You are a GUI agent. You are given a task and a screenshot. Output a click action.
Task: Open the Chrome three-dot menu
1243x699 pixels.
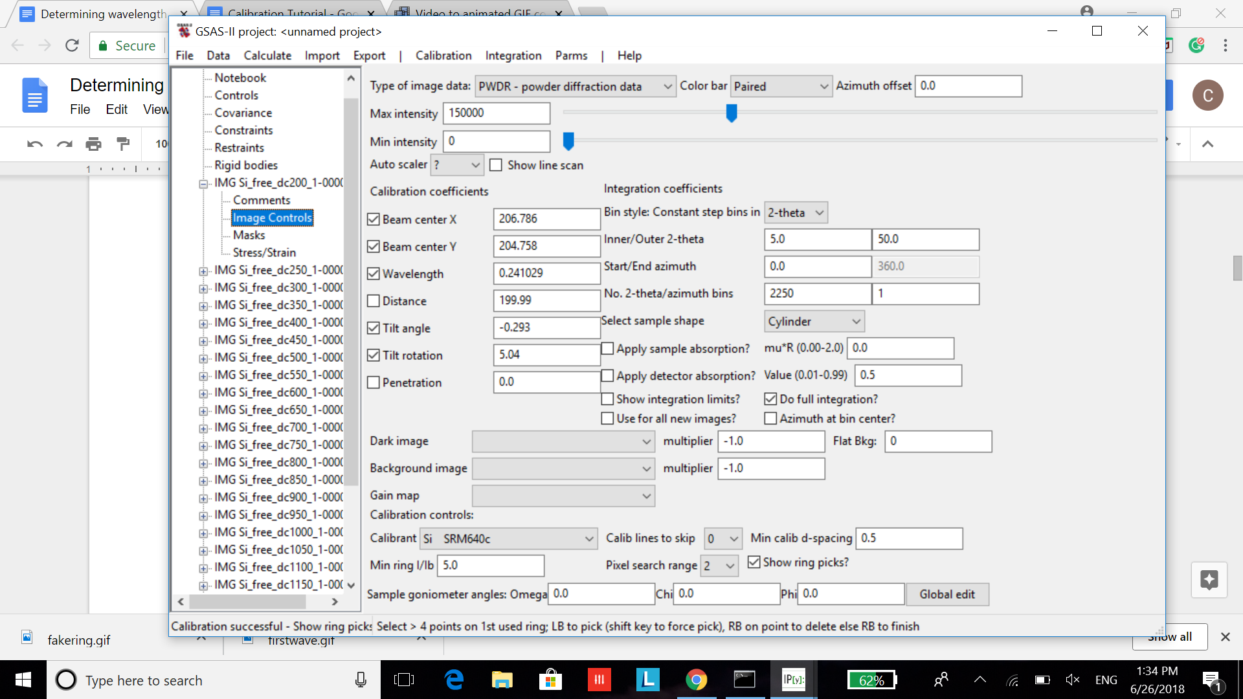[x=1225, y=45]
